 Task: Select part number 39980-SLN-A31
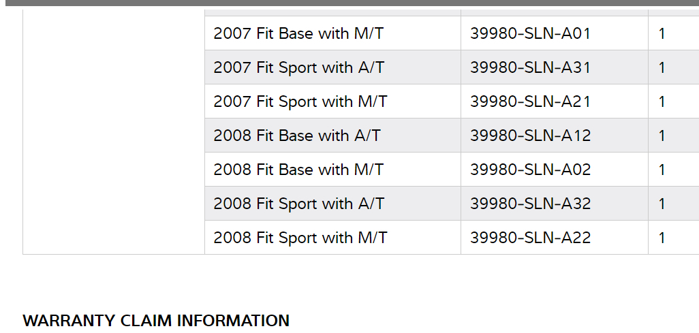[530, 67]
